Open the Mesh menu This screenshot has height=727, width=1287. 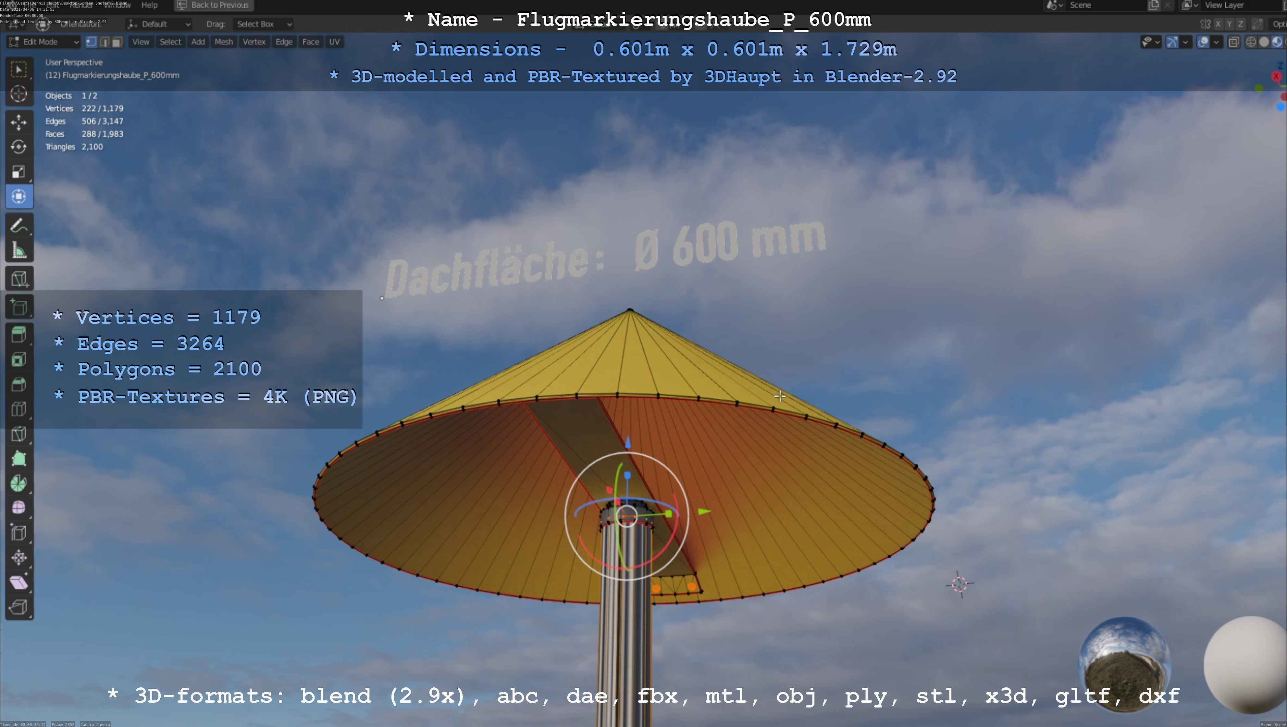[x=223, y=42]
